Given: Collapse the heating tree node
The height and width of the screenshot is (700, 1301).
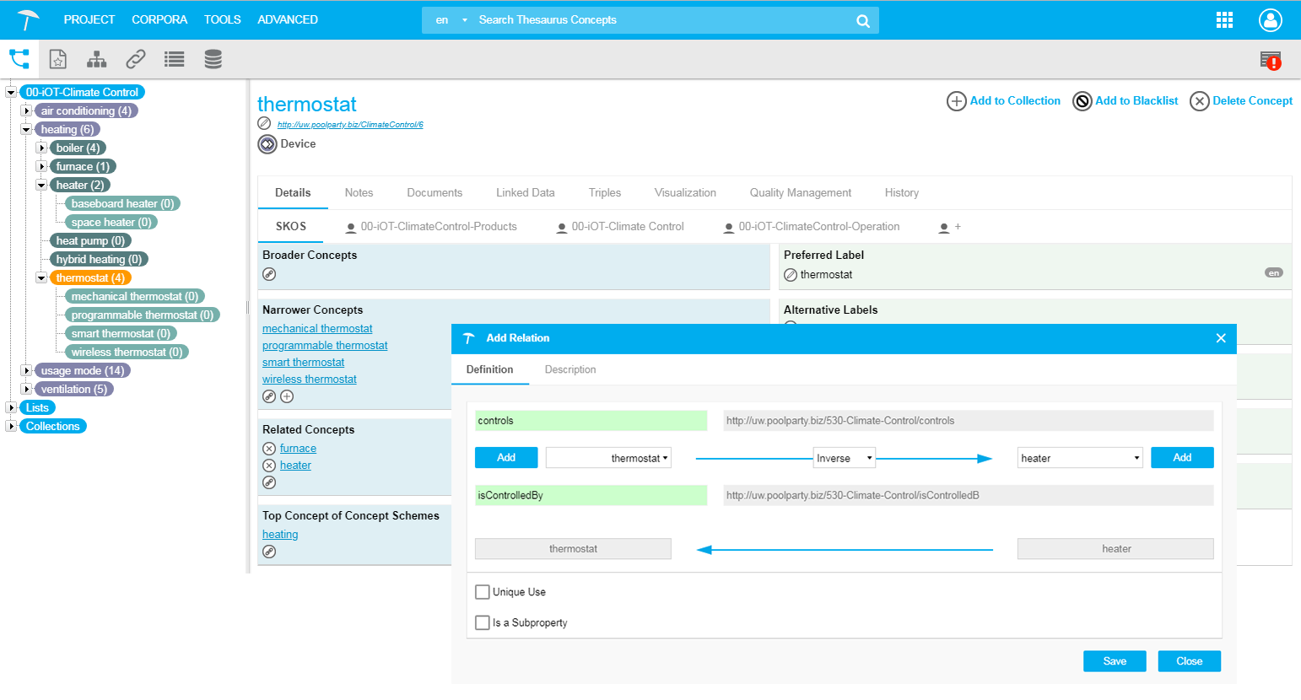Looking at the screenshot, I should point(26,129).
